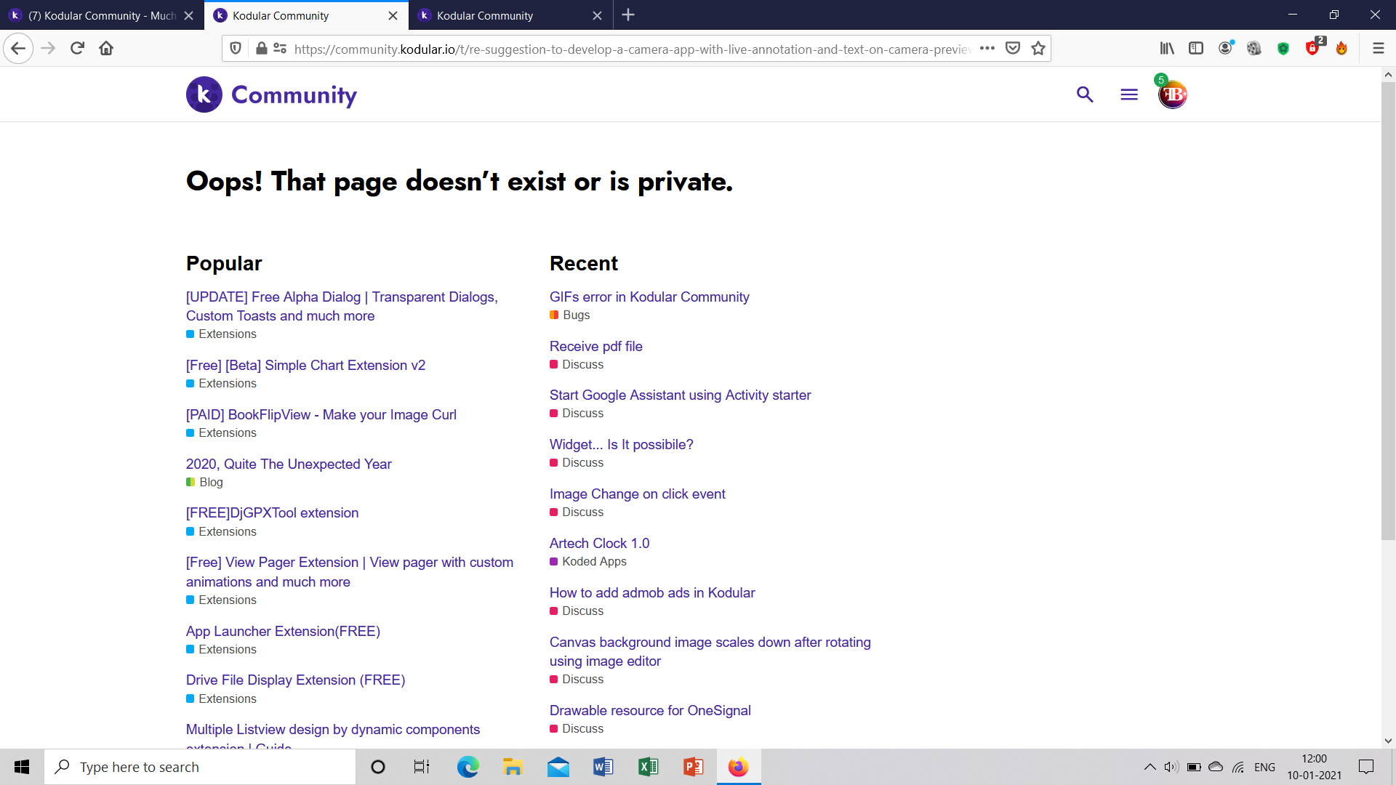The height and width of the screenshot is (785, 1396).
Task: Click Extensions category under Simple Chart Extension
Action: 222,383
